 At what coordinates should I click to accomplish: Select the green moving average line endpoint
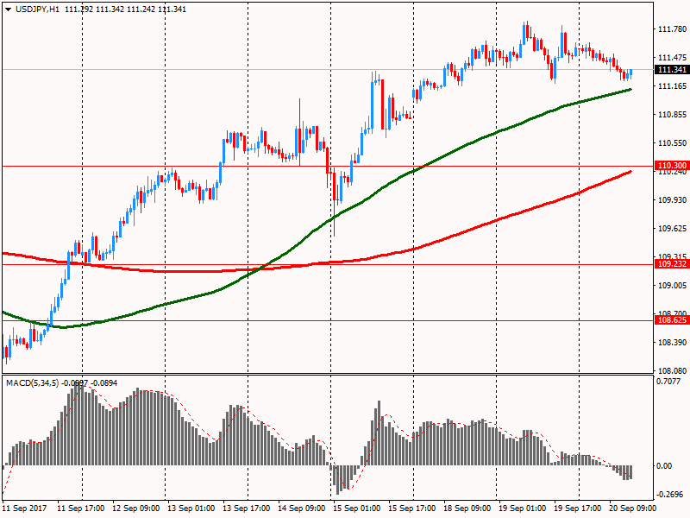pyautogui.click(x=630, y=90)
